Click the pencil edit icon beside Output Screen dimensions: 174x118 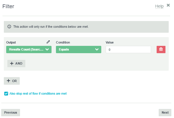tap(48, 42)
